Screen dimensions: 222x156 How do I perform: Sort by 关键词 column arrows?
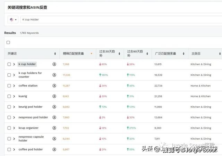point(55,54)
